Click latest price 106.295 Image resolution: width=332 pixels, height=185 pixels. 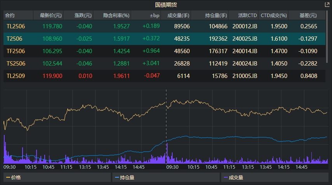click(x=52, y=51)
